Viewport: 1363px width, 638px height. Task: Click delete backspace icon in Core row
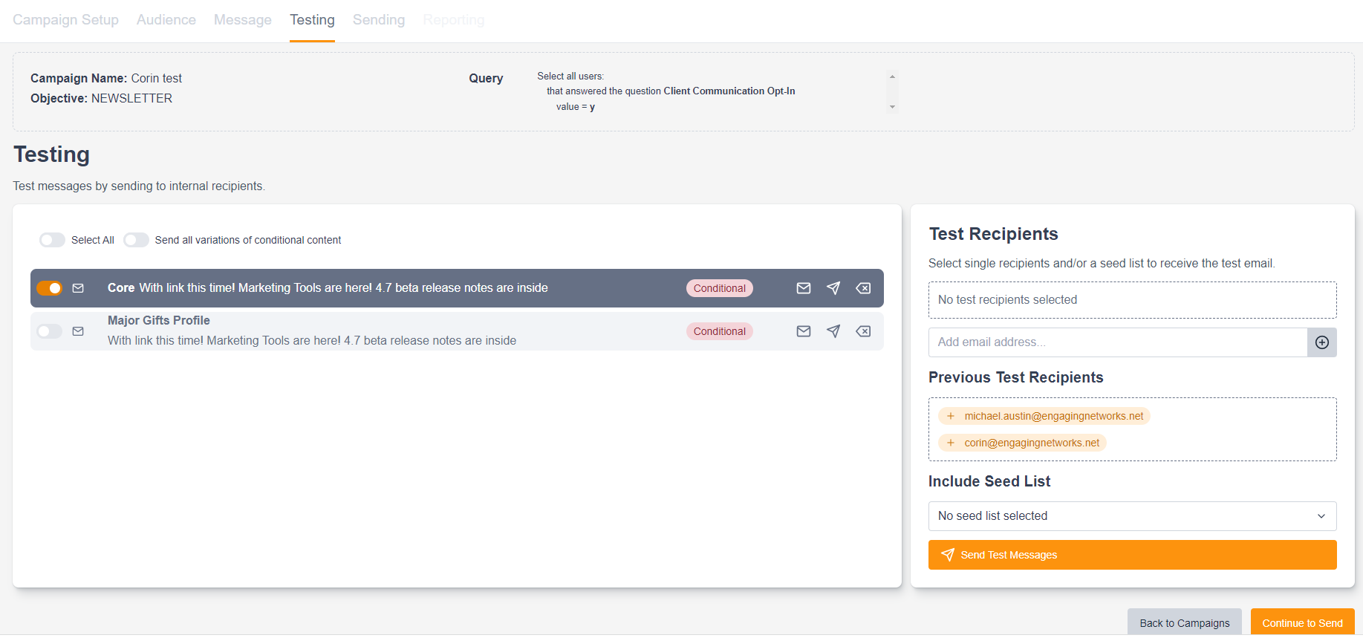pos(863,288)
